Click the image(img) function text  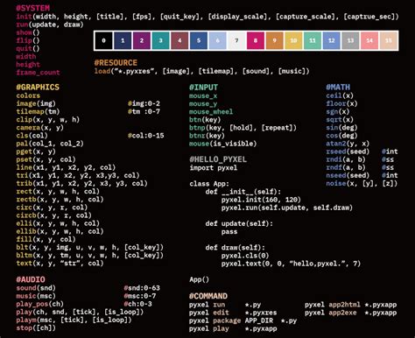[x=36, y=103]
